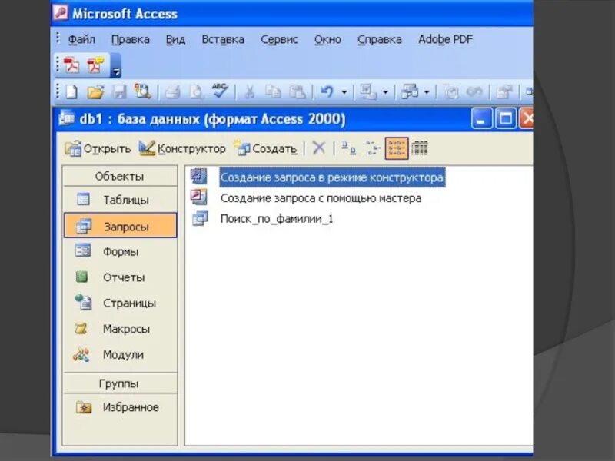Select 'Создание запроса в режиме конструктора'
Viewport: 615px width, 461px height.
(332, 177)
